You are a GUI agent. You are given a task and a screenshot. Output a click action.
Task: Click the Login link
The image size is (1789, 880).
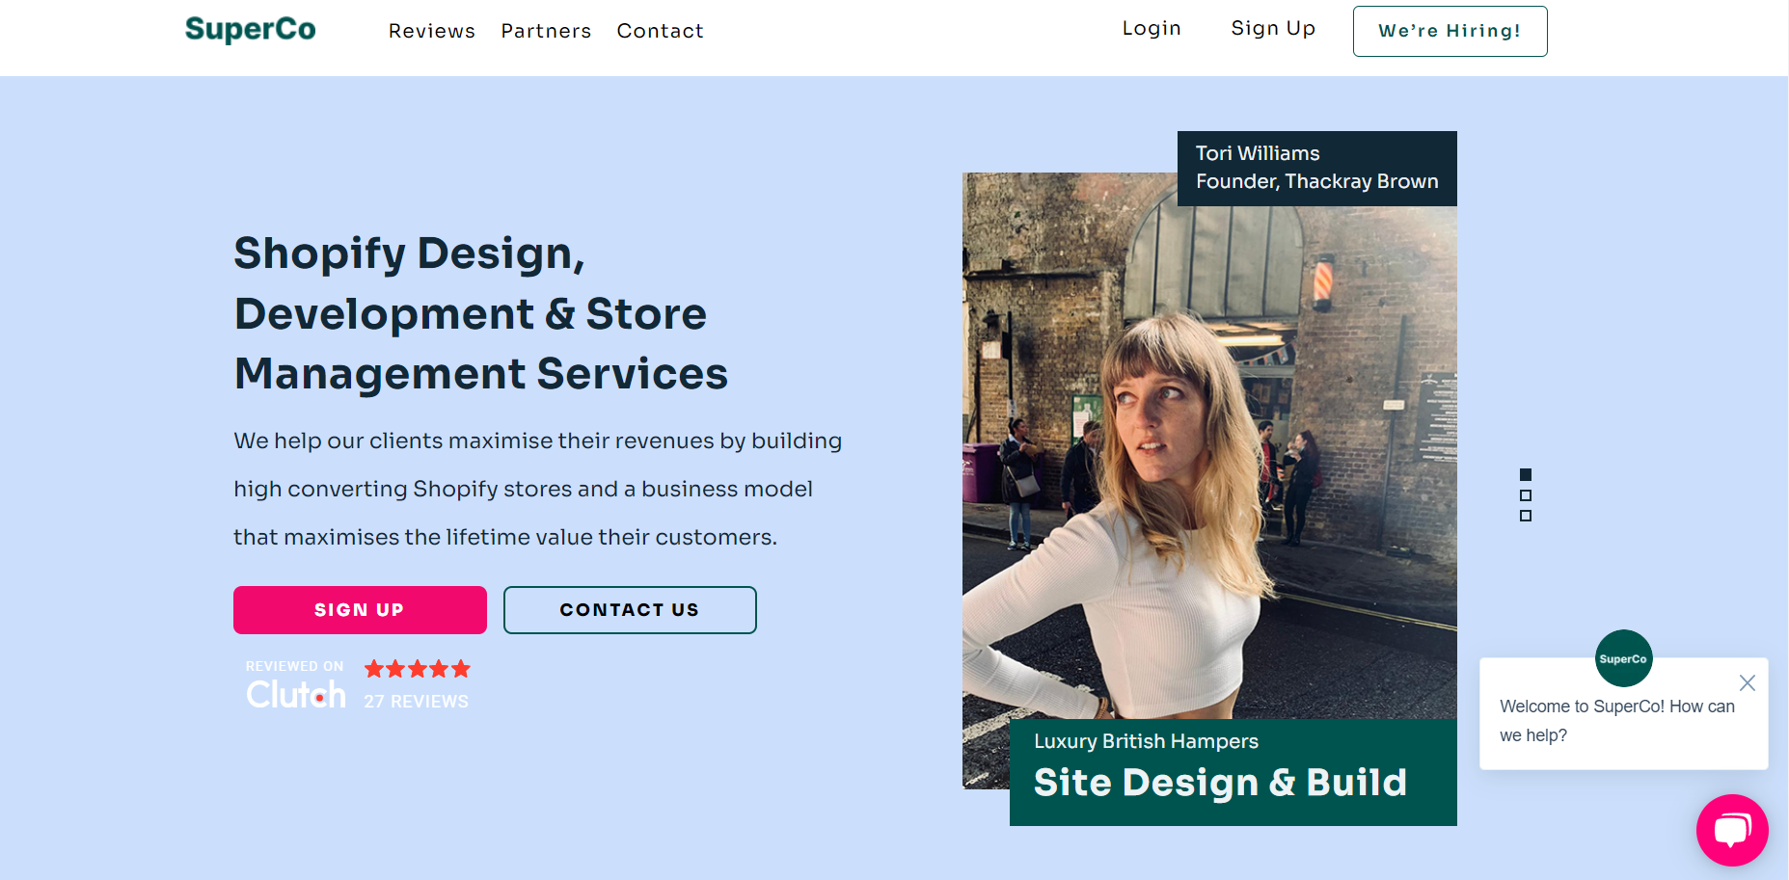(x=1152, y=29)
